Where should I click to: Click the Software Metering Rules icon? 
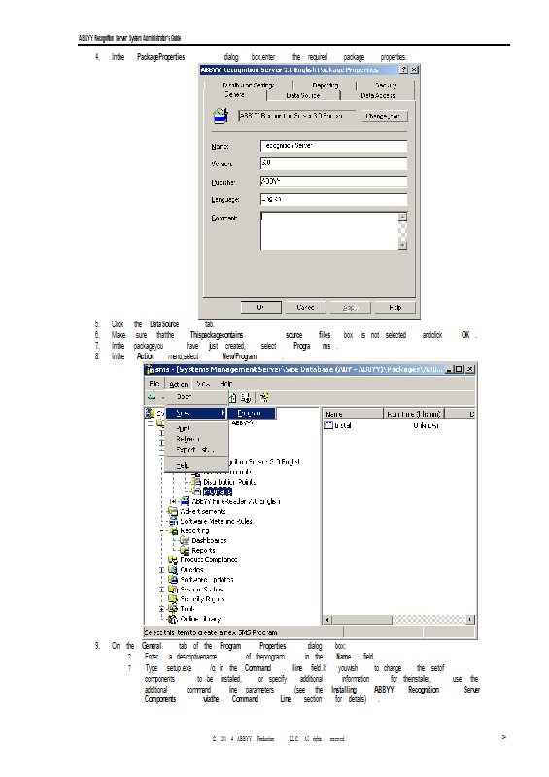[173, 521]
